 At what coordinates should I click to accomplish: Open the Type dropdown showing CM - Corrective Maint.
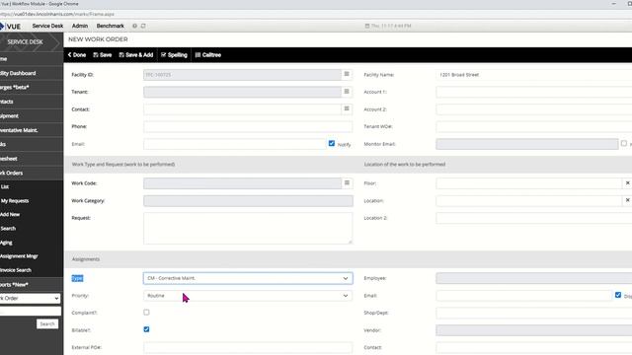248,278
